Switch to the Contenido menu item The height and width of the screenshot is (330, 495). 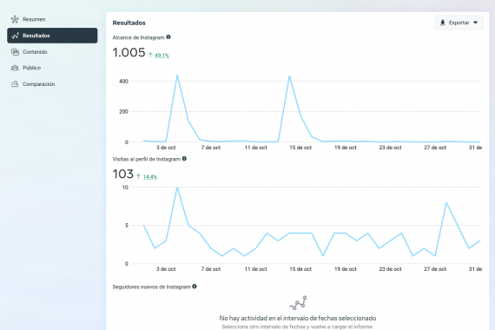point(35,52)
